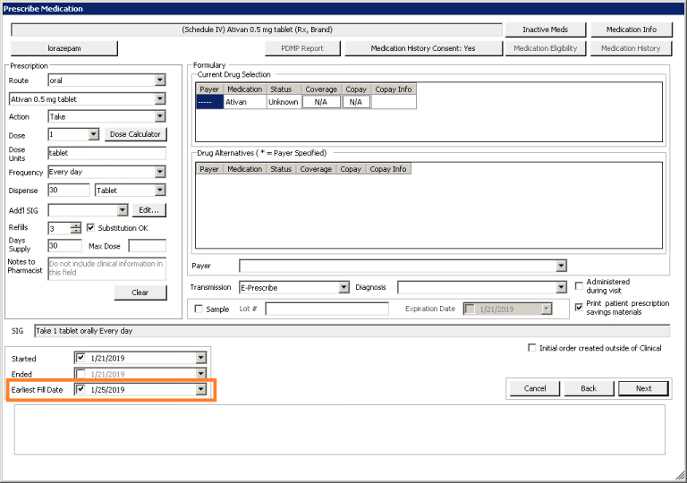
Task: Select the Ativan row payer cell
Action: click(210, 102)
